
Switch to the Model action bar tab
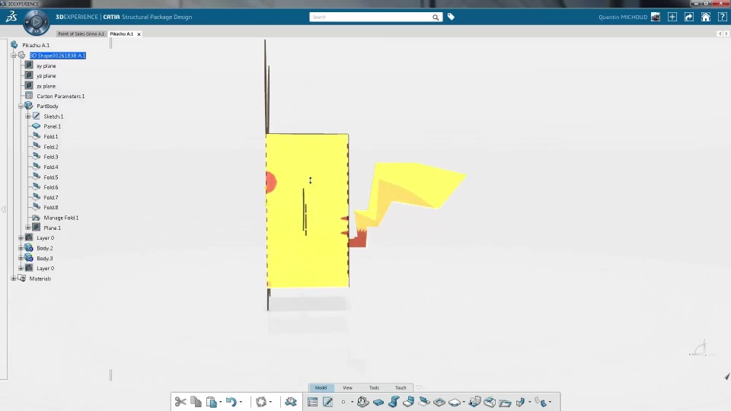pyautogui.click(x=321, y=387)
